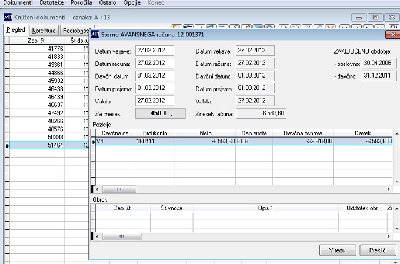This screenshot has width=400, height=264.
Task: Click the up arrow of the Pozicije vertical scrollbar
Action: pyautogui.click(x=396, y=133)
